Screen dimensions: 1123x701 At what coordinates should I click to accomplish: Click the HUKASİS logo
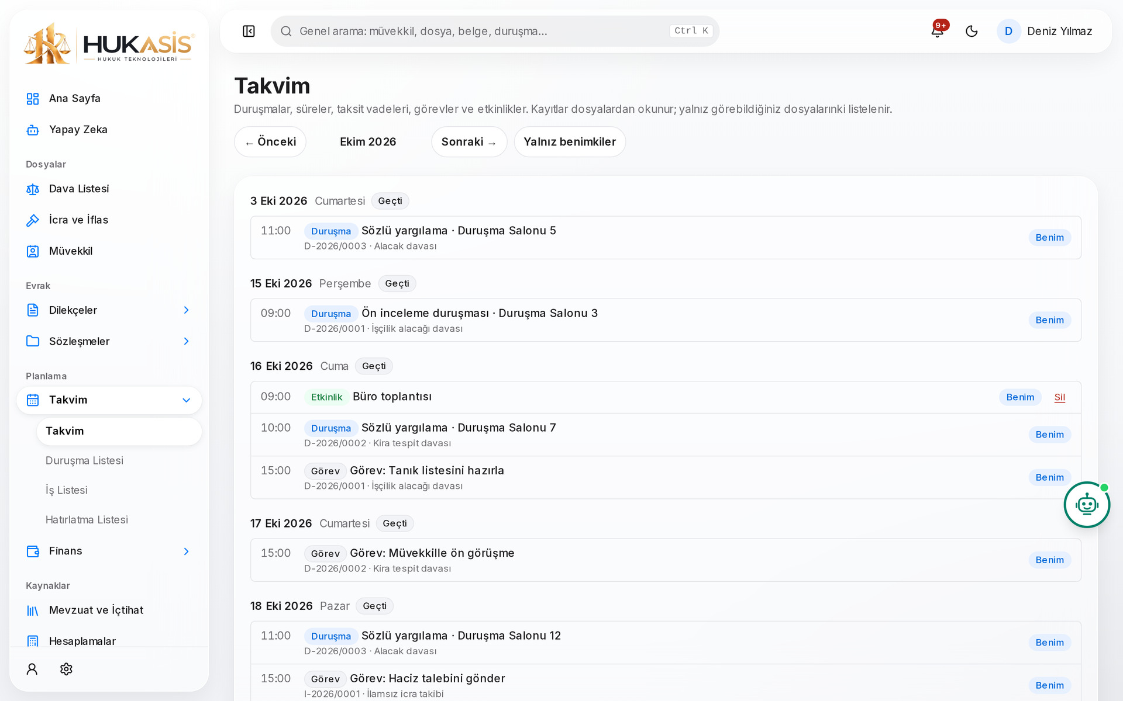point(109,44)
